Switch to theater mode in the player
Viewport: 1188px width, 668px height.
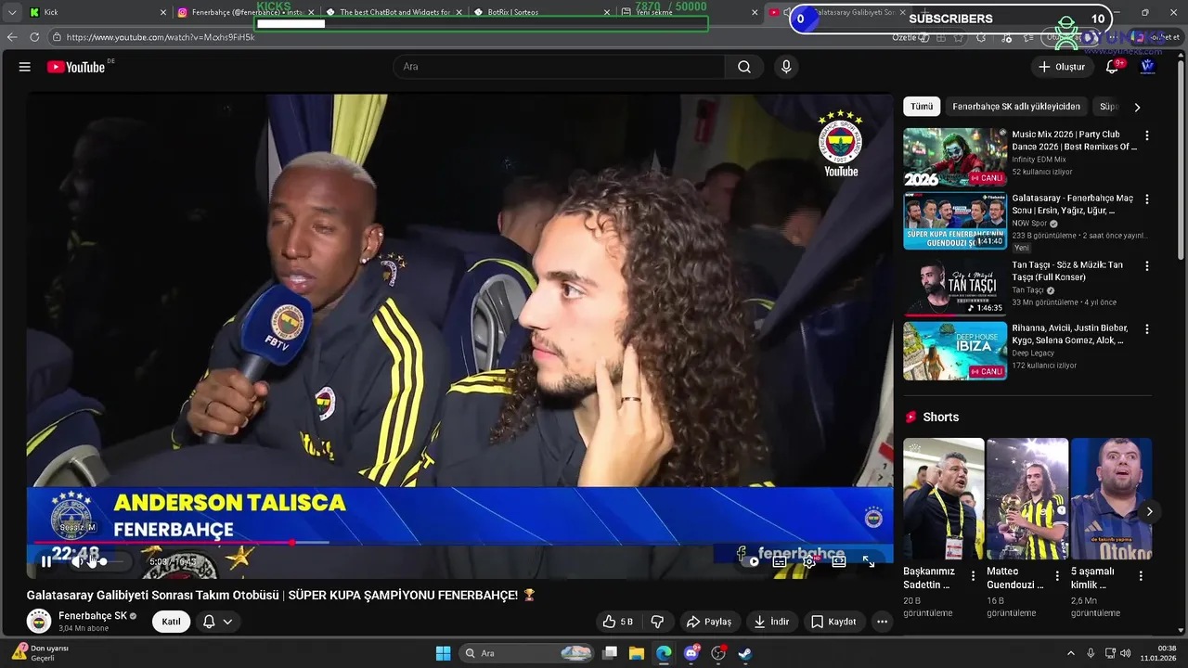(839, 561)
